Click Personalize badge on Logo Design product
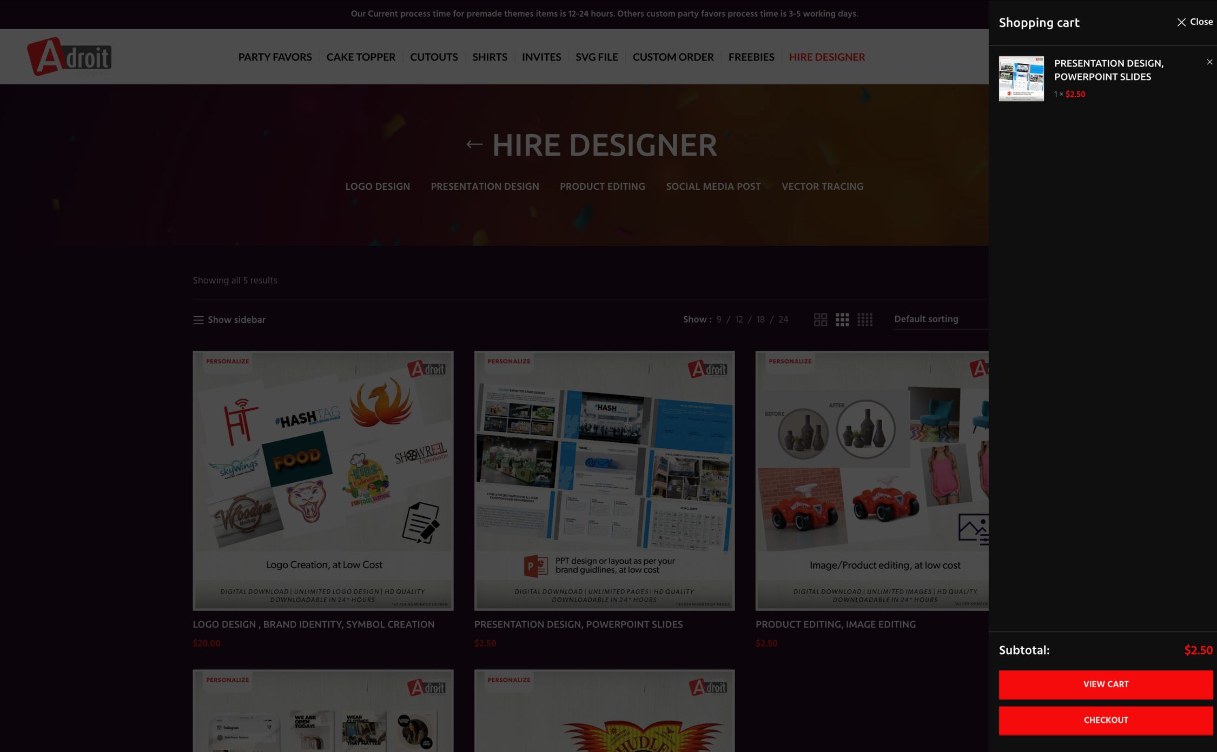 click(228, 361)
